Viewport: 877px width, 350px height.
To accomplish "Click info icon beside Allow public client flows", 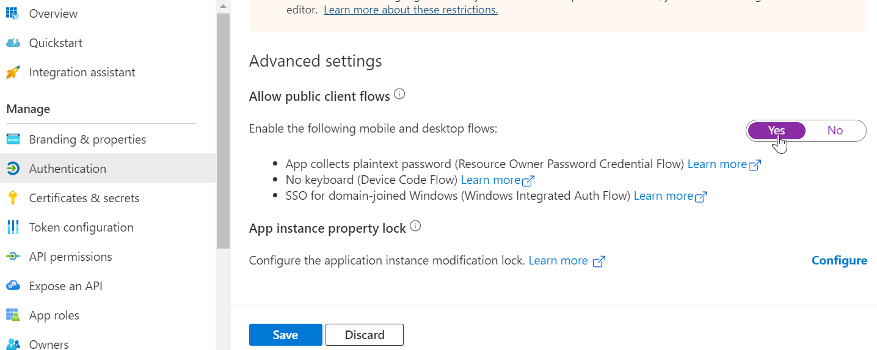I will [399, 95].
